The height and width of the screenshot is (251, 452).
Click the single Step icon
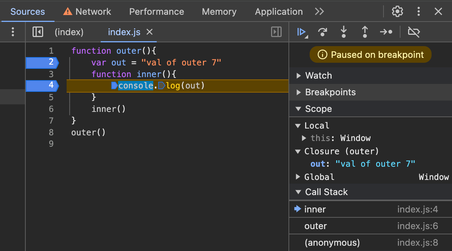tap(386, 32)
